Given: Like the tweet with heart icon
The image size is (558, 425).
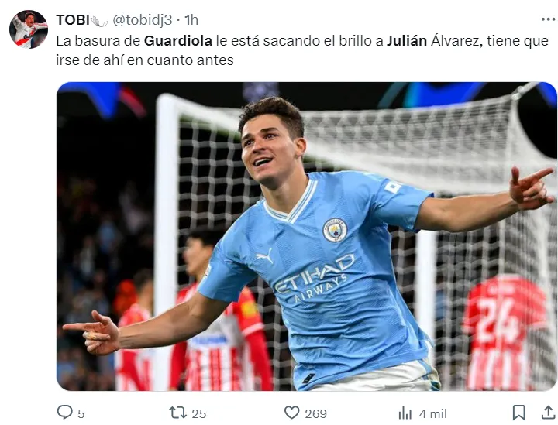Looking at the screenshot, I should tap(292, 413).
